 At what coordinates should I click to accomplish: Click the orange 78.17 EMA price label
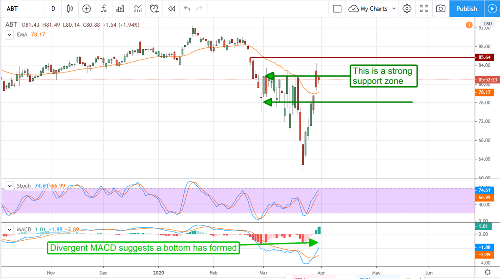coord(485,92)
